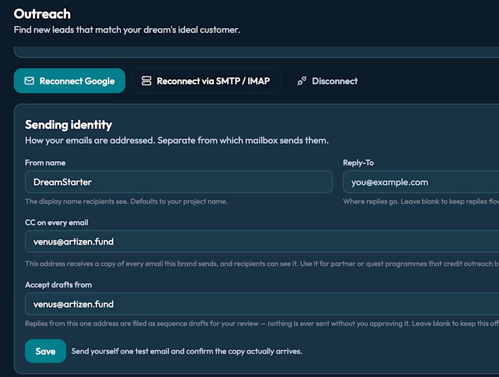Click the Accept drafts from field
Screen dimensions: 499x377
point(262,304)
